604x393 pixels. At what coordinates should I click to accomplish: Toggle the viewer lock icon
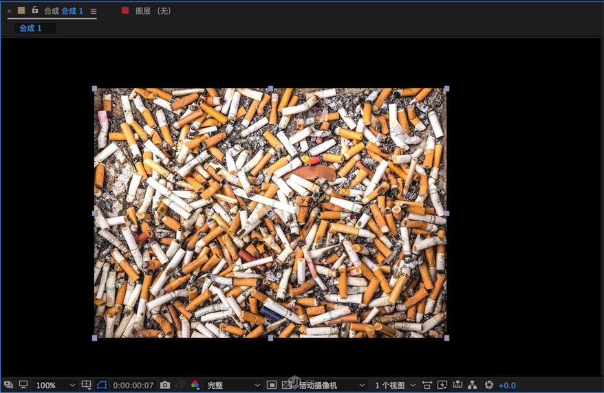[35, 10]
